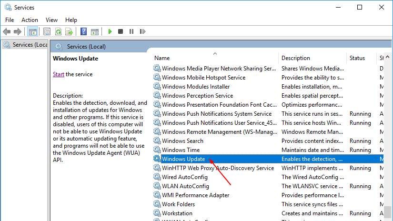Click the green Refresh toolbar icon

pyautogui.click(x=58, y=32)
